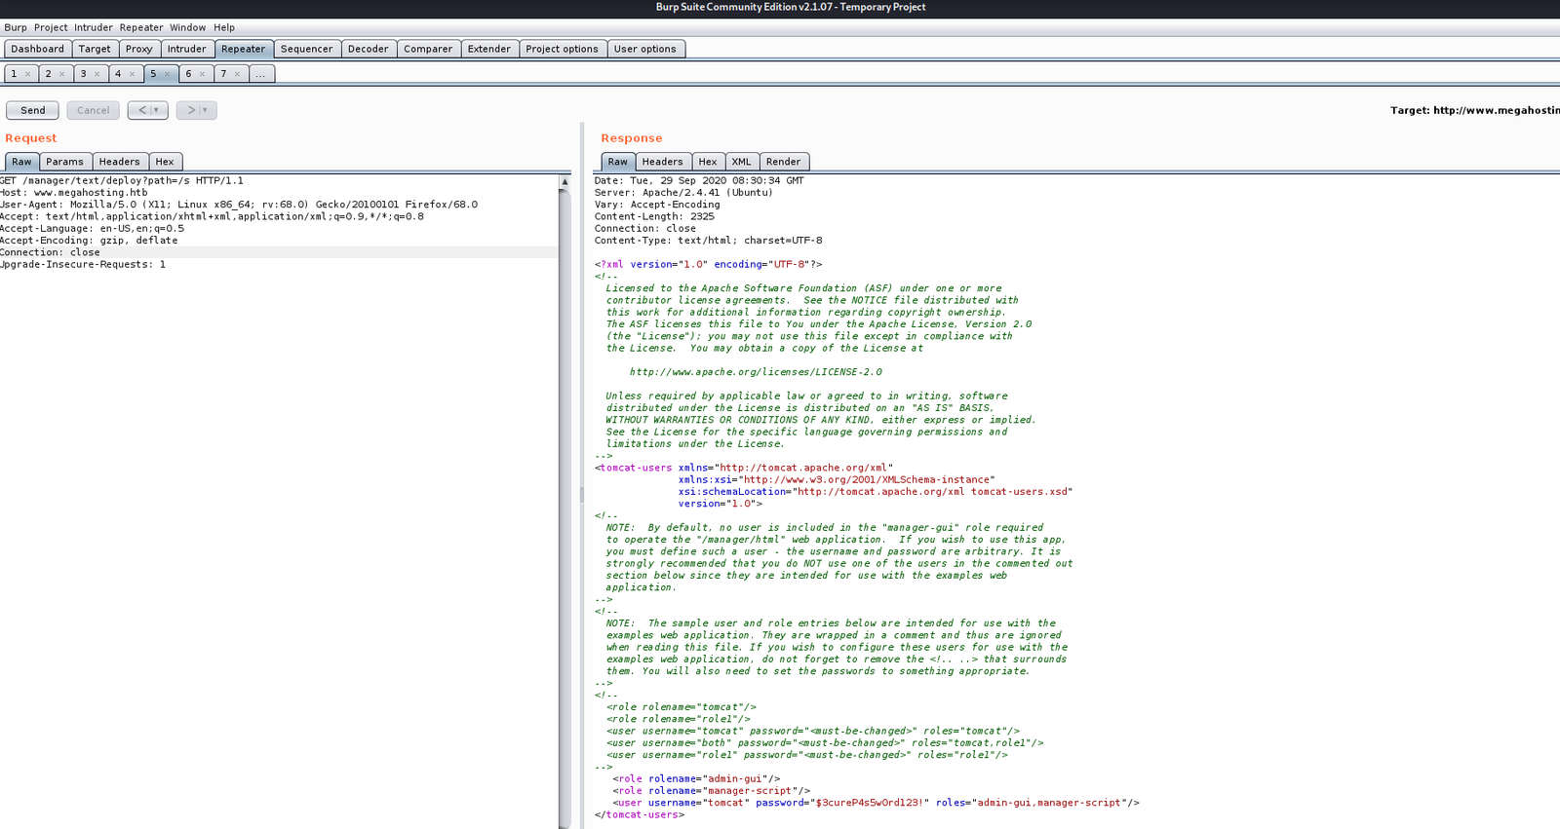Open a new repeater tab with the ... tab

pos(260,74)
